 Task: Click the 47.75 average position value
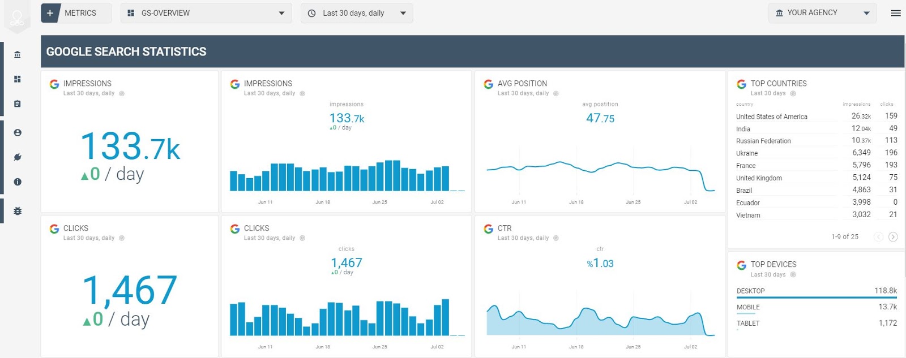point(600,118)
